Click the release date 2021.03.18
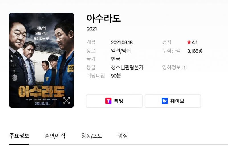Screen dimensions: 228x152 click(122, 42)
